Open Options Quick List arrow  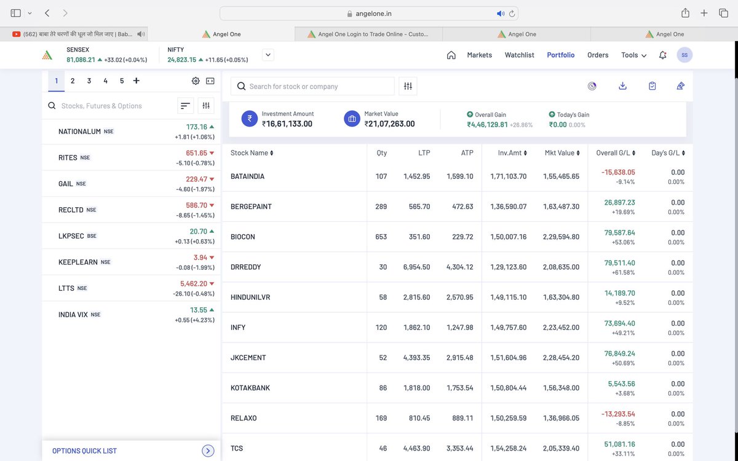click(x=208, y=451)
